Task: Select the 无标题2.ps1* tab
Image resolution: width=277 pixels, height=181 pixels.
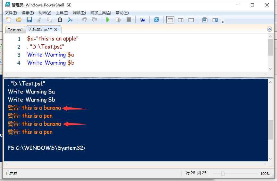Action: coord(40,29)
